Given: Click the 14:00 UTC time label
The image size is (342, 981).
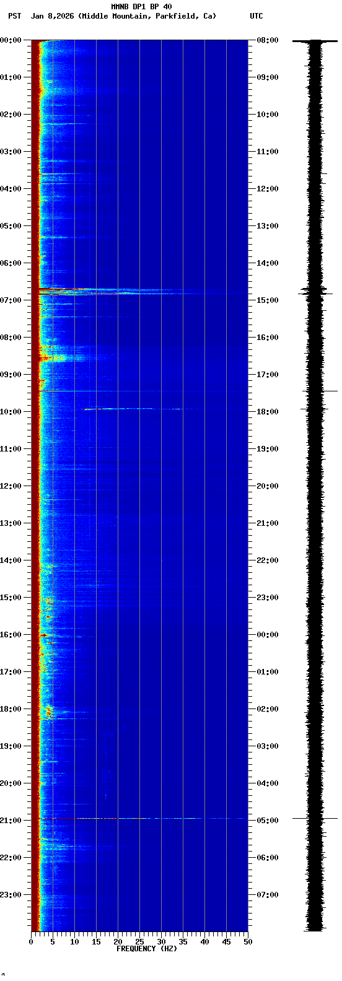Looking at the screenshot, I should coord(268,263).
